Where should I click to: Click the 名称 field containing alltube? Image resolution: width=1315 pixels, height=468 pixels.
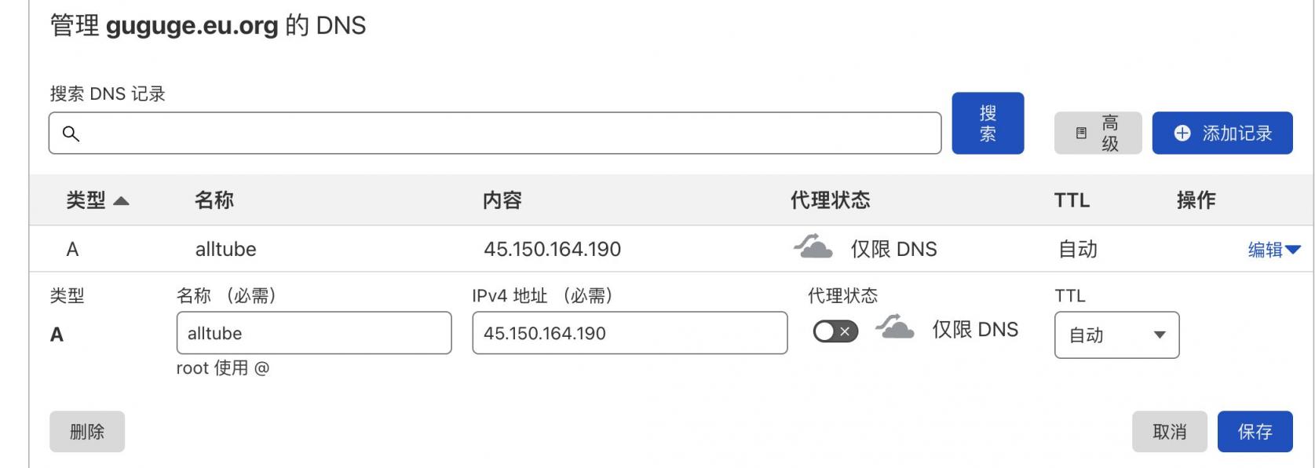314,333
